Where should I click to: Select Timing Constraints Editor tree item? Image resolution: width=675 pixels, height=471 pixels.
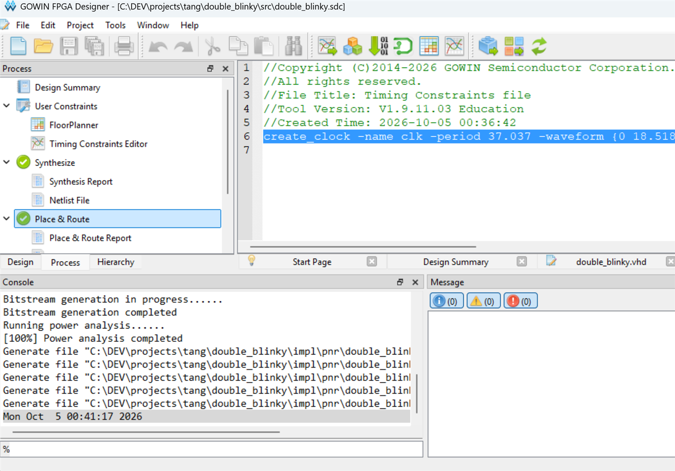pyautogui.click(x=98, y=144)
